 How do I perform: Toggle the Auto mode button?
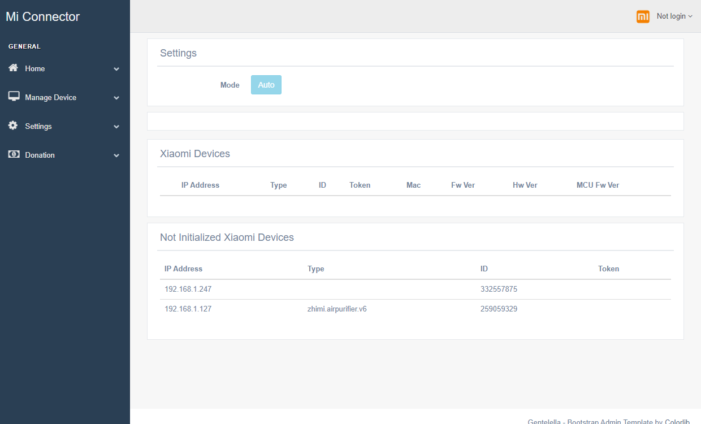pos(266,85)
